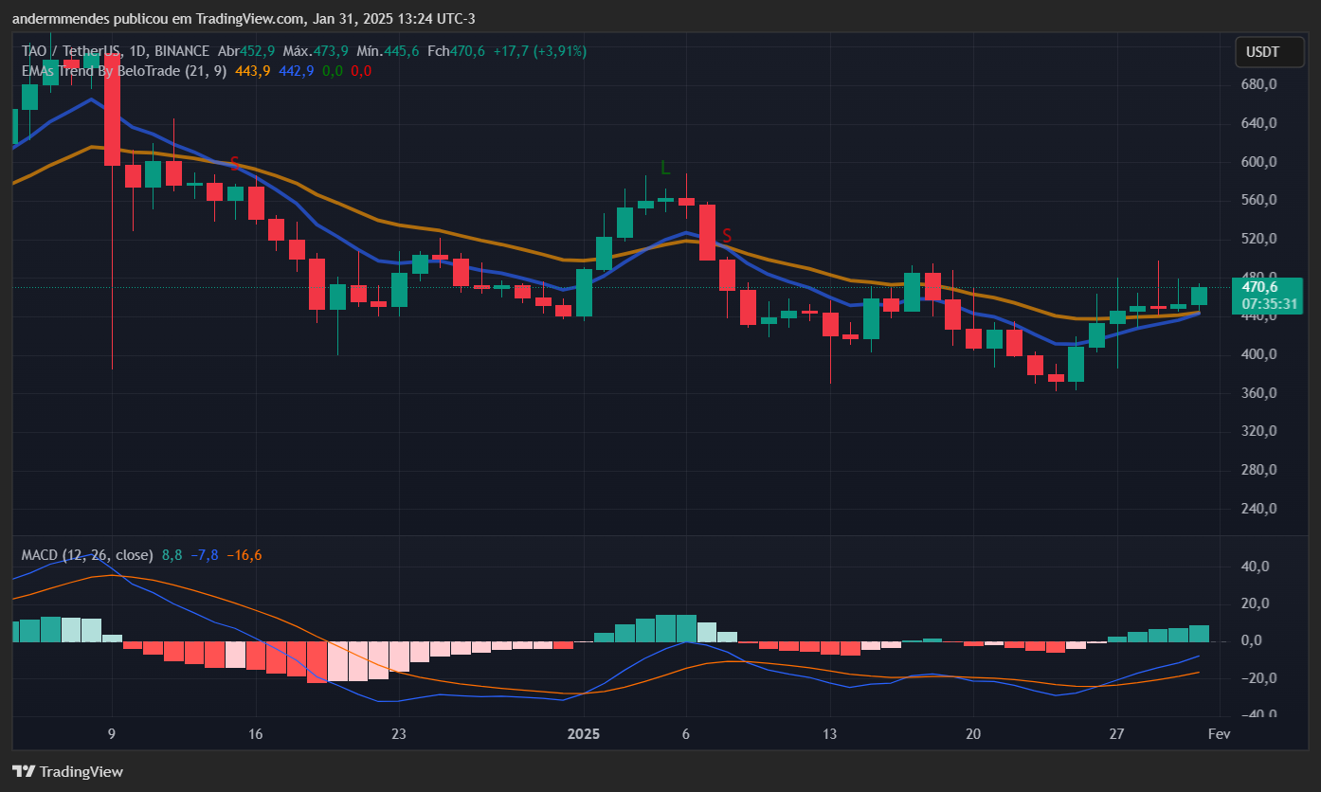Image resolution: width=1321 pixels, height=792 pixels.
Task: Click the 560,0 price axis label
Action: pyautogui.click(x=1259, y=200)
